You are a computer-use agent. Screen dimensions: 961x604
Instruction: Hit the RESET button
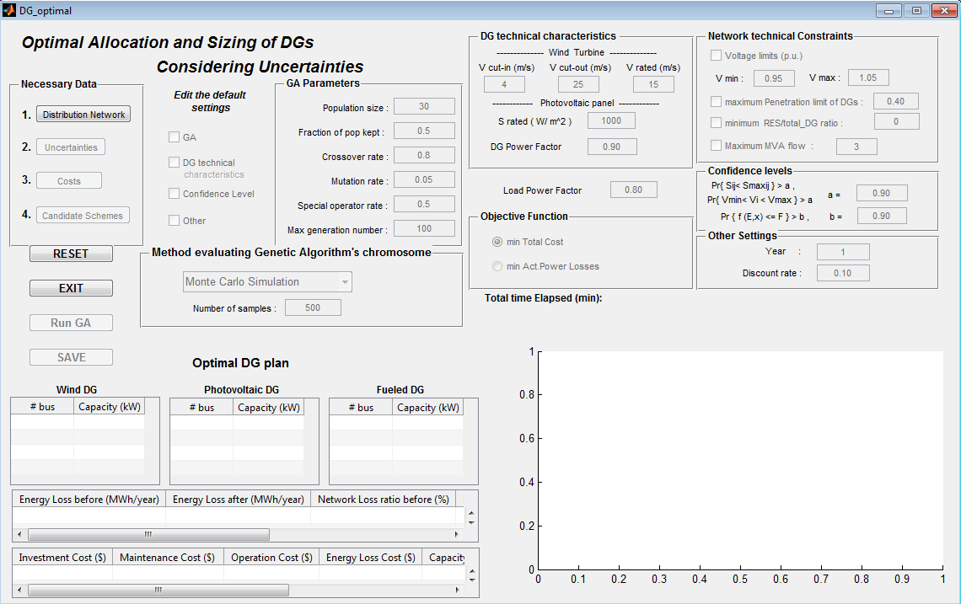point(71,254)
